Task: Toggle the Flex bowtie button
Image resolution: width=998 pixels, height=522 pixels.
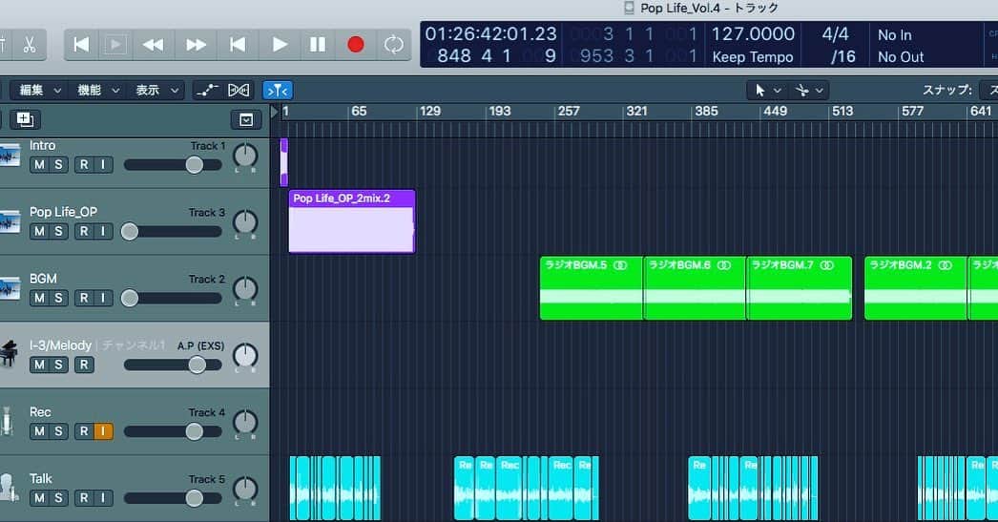Action: point(239,91)
